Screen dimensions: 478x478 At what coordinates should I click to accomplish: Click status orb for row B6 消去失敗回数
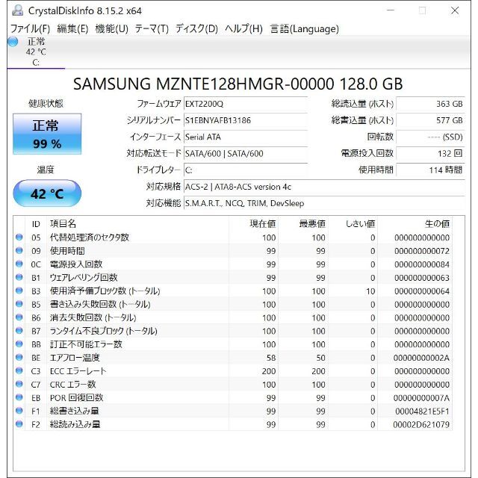(x=19, y=317)
